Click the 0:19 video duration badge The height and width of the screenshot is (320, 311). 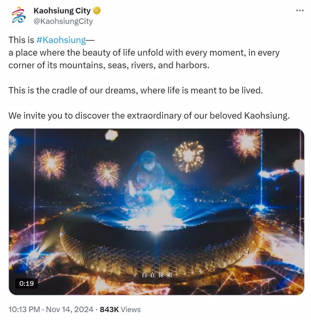27,283
